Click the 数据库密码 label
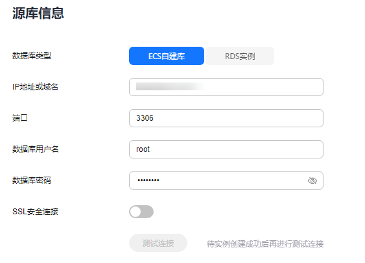This screenshot has width=365, height=263. (32, 181)
